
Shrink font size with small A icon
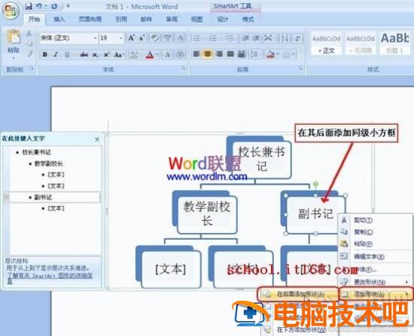coord(142,38)
